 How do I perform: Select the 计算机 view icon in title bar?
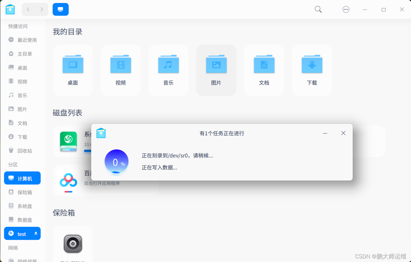tap(61, 9)
